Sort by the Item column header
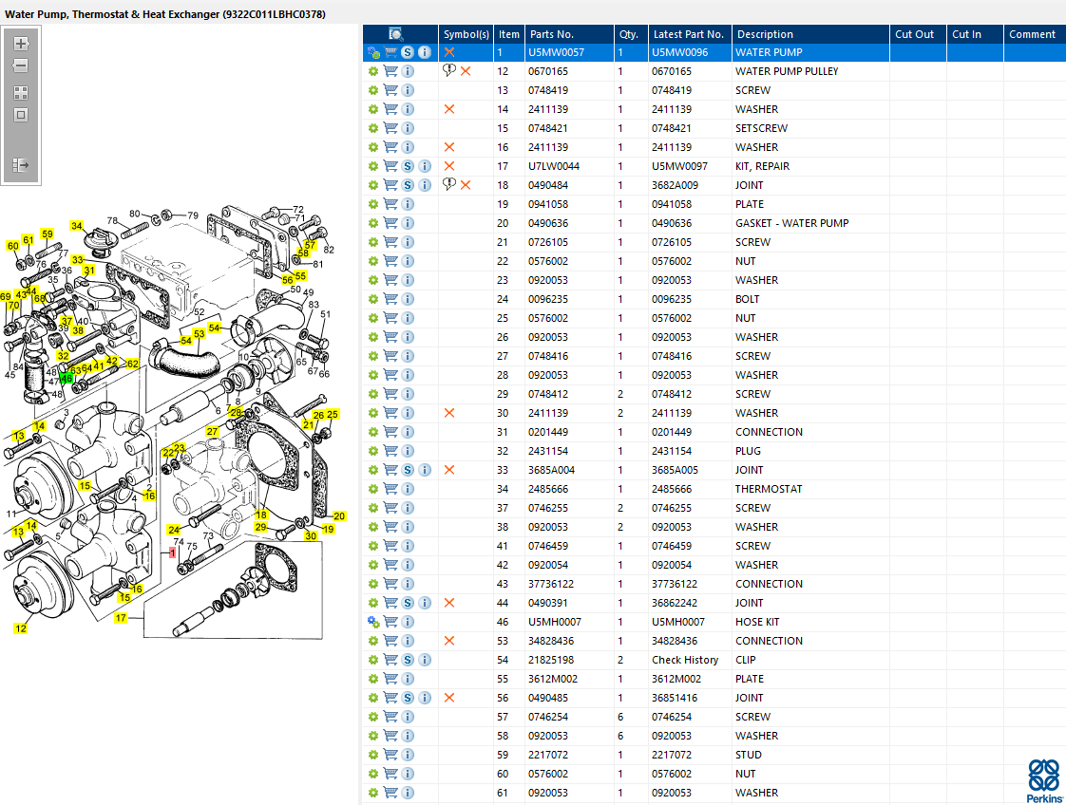Screen dimensions: 1066x805 508,34
